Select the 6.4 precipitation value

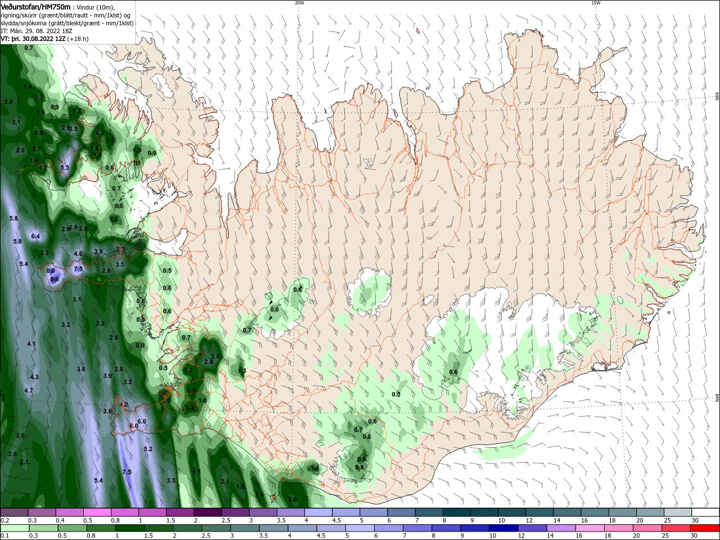(35, 236)
